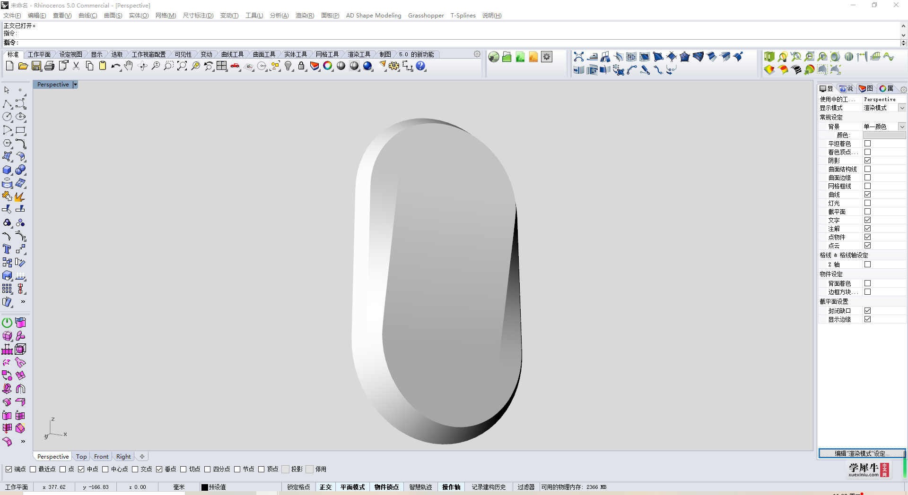Click the Grasshopper green circle icon

(x=494, y=57)
